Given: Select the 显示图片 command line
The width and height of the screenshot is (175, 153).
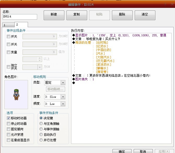Looking at the screenshot, I should (x=119, y=35).
